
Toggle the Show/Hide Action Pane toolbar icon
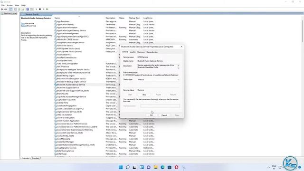tap(31, 9)
